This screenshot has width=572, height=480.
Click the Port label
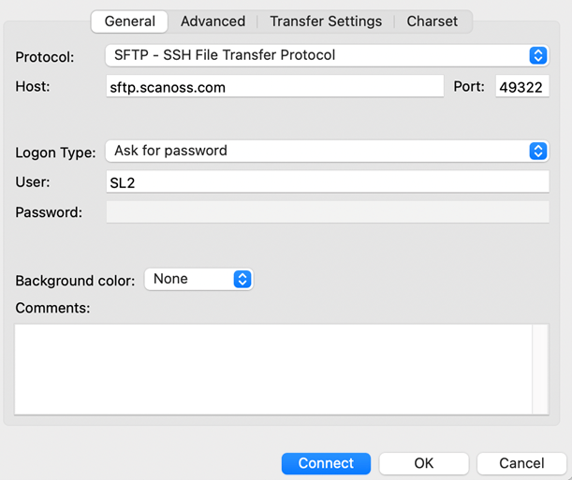pos(469,87)
